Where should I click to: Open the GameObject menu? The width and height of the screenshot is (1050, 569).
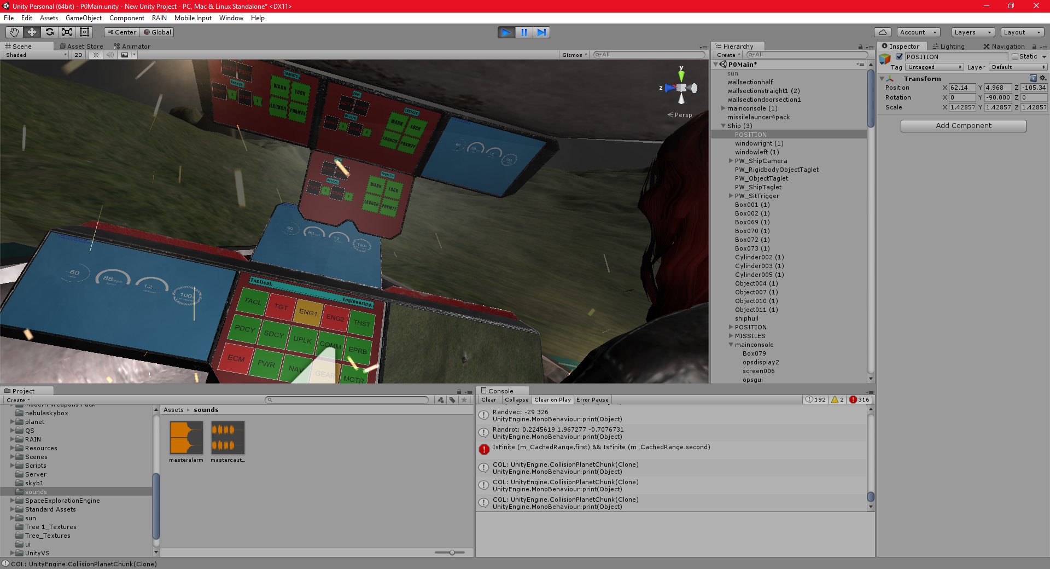[83, 18]
